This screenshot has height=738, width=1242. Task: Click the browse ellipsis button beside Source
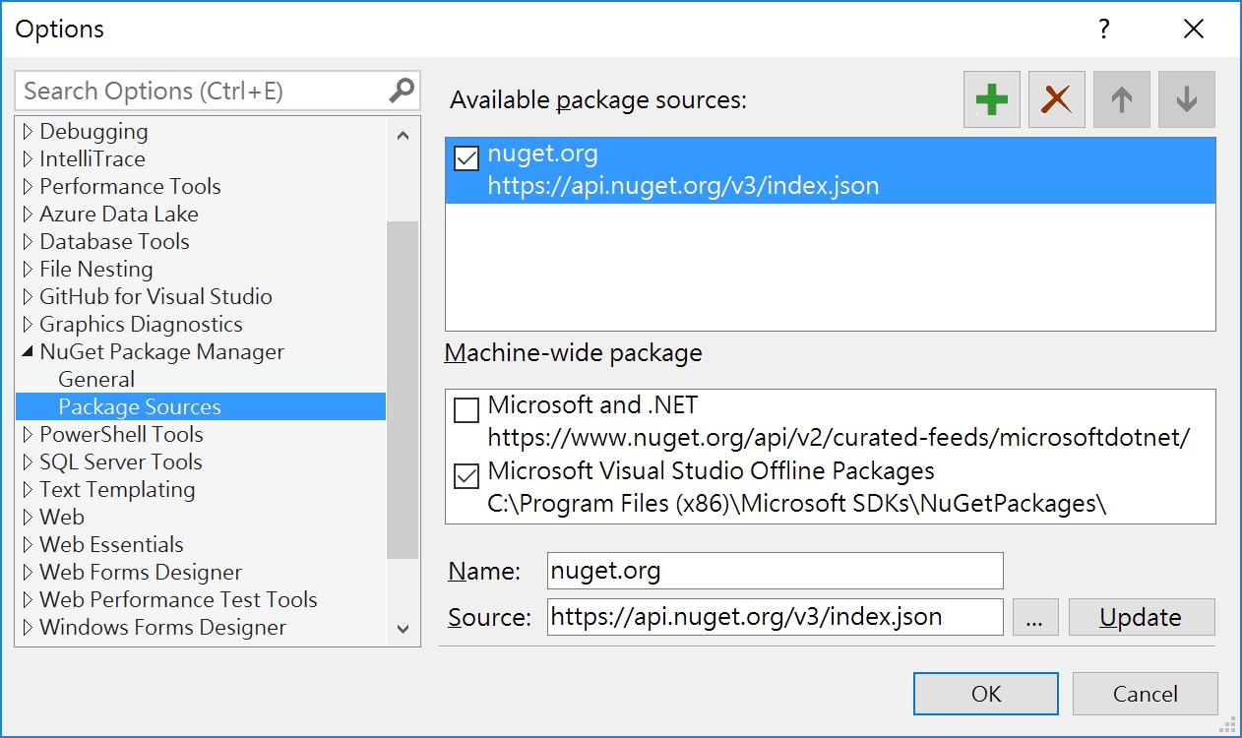coord(1033,617)
